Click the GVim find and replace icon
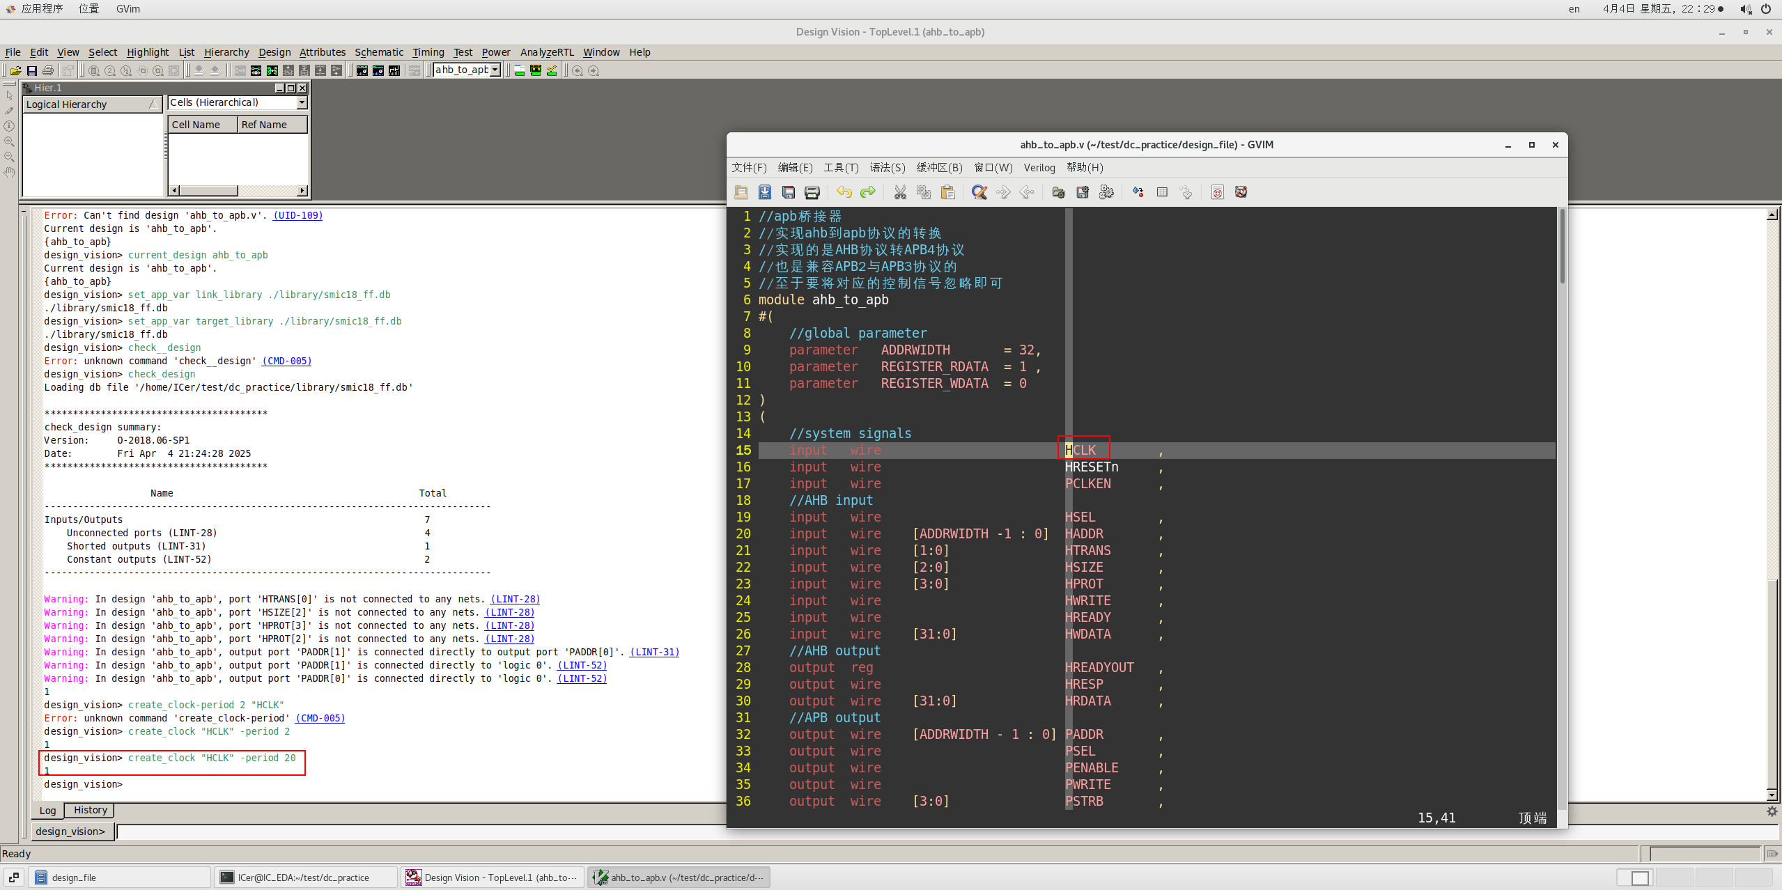Screen dimensions: 1782x890 click(979, 192)
